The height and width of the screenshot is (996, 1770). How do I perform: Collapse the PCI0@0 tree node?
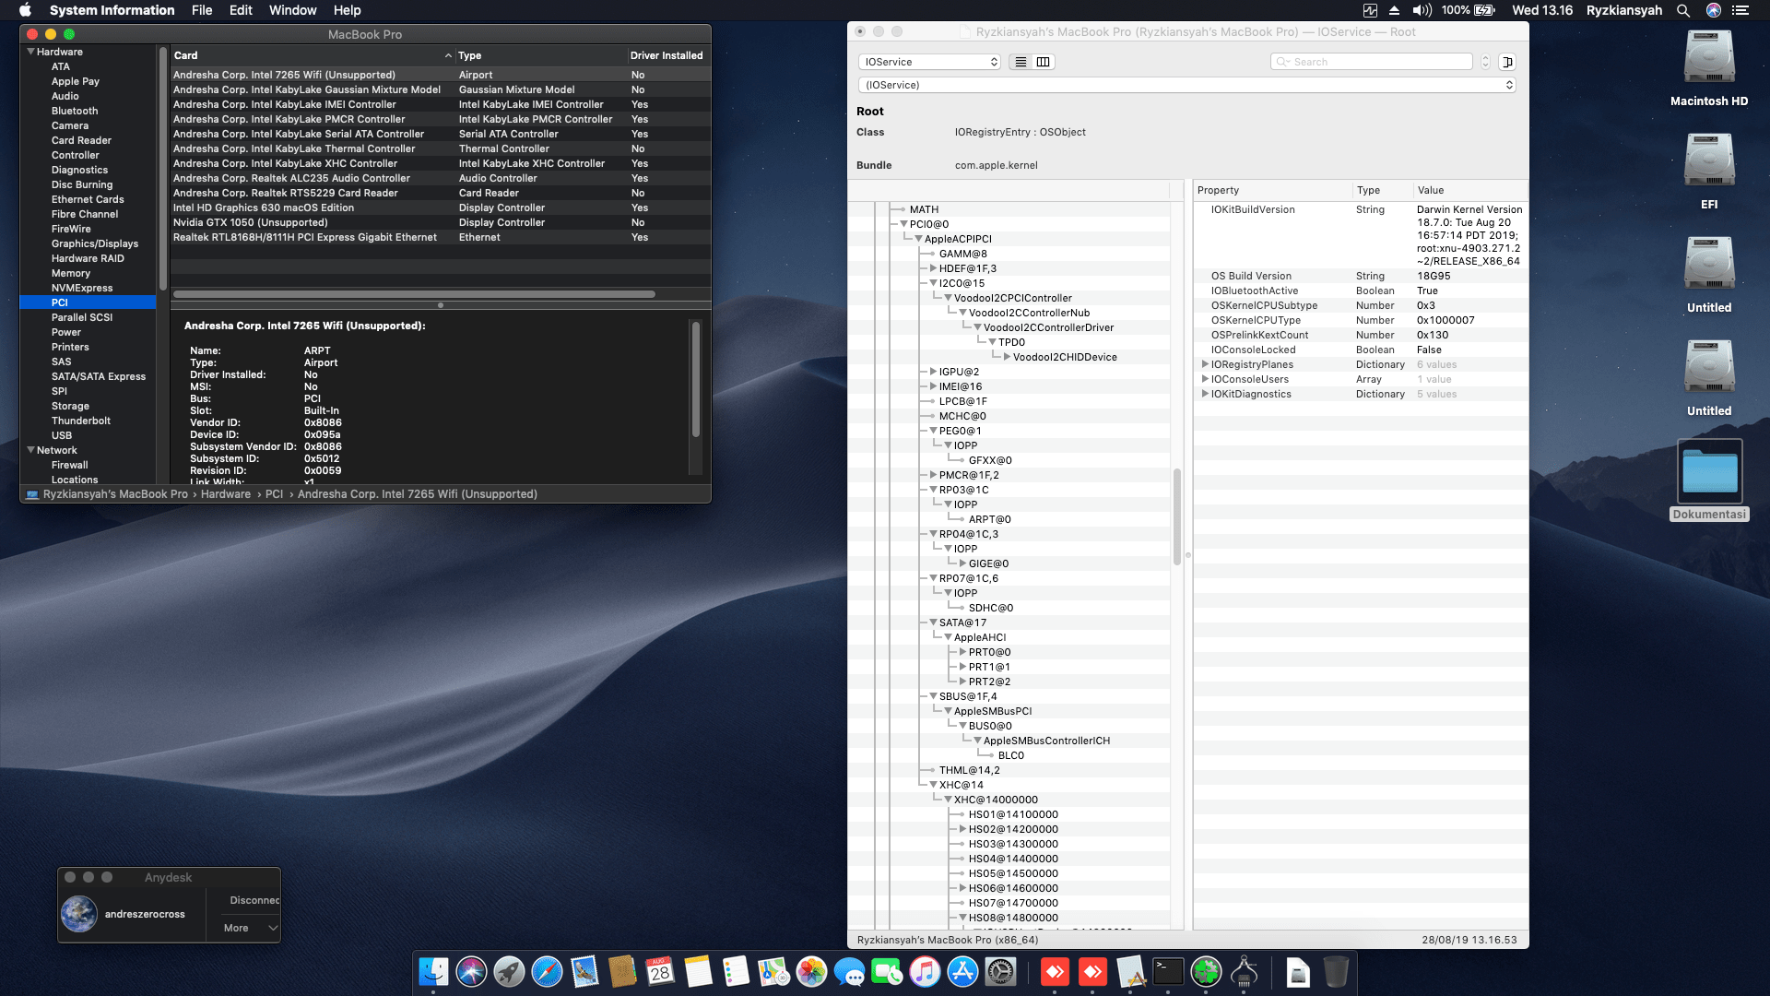coord(903,224)
